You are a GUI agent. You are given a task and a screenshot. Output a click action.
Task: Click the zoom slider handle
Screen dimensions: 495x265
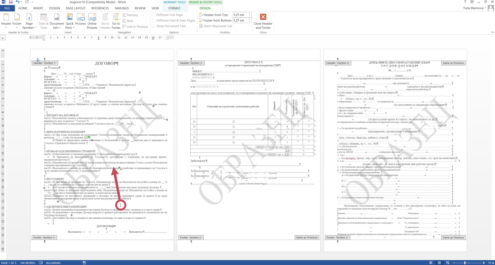pyautogui.click(x=465, y=263)
